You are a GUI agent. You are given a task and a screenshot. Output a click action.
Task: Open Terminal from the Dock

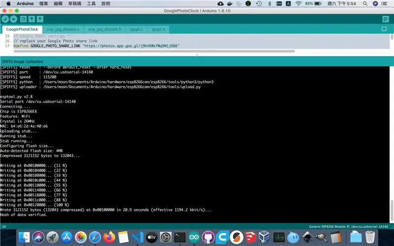180,237
